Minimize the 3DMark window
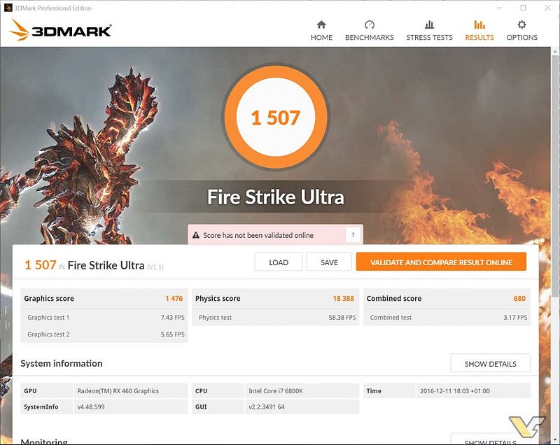This screenshot has width=560, height=445. pos(499,8)
